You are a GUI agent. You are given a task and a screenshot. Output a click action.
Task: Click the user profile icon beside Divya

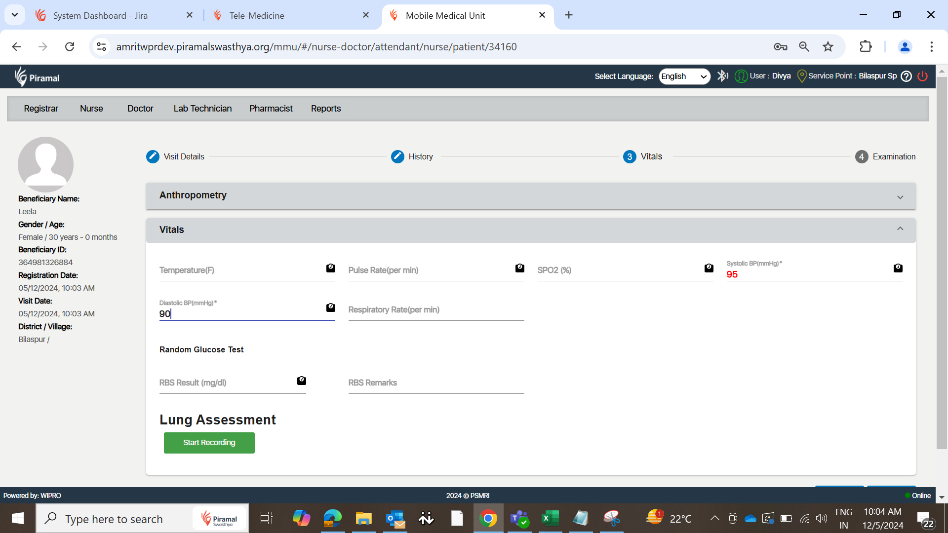coord(741,76)
